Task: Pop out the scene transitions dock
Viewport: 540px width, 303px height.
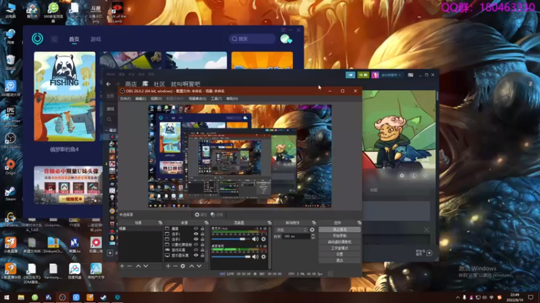Action: [x=314, y=223]
